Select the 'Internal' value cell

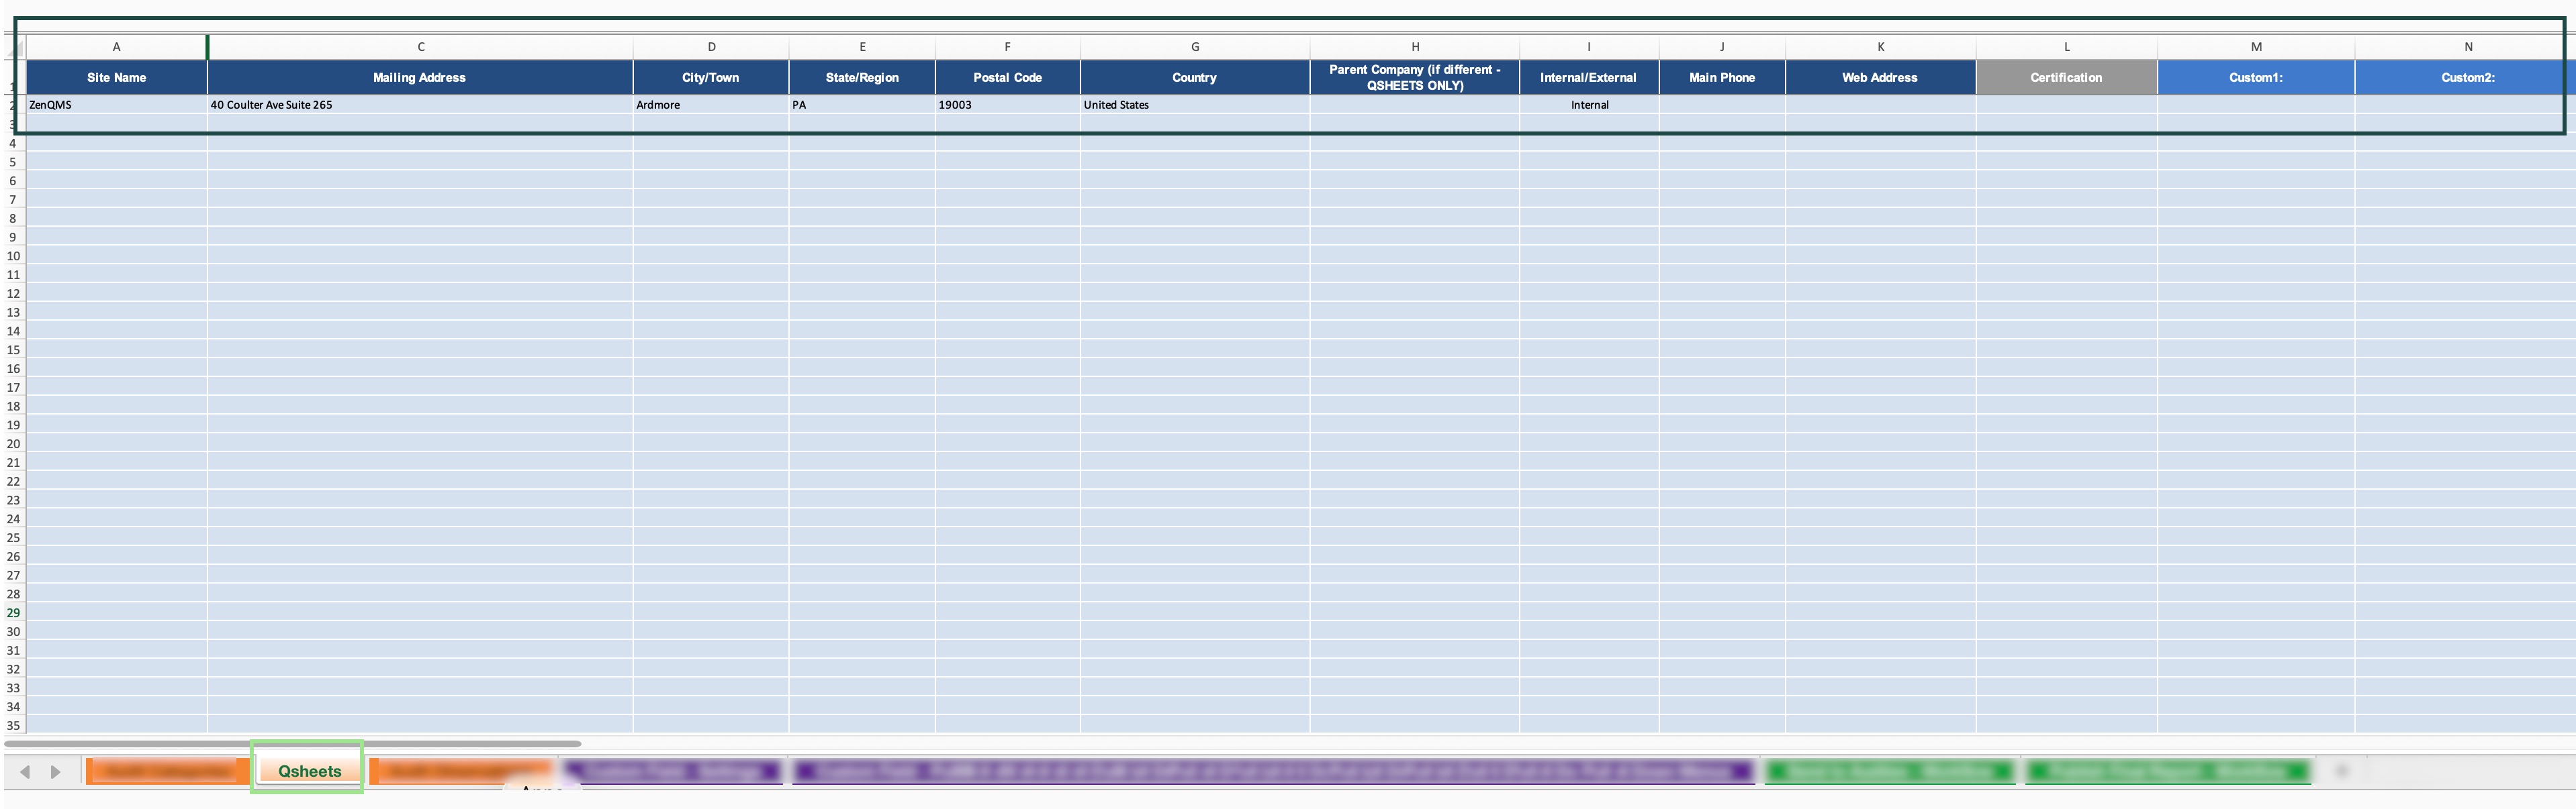pos(1589,105)
